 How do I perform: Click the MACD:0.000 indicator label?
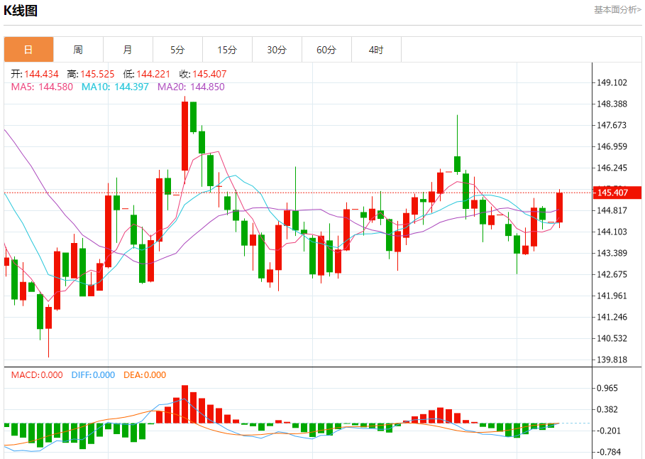click(37, 375)
